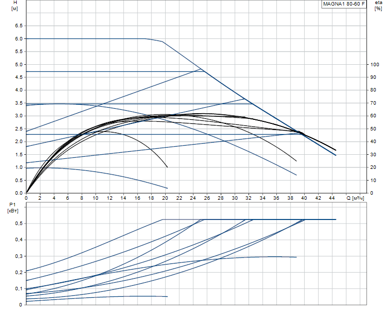
Task: Click the P1 [кВт] power axis title
Action: 13,208
